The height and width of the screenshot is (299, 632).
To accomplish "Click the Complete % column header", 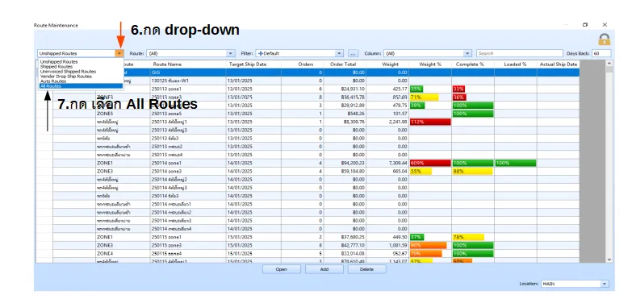I will point(473,64).
